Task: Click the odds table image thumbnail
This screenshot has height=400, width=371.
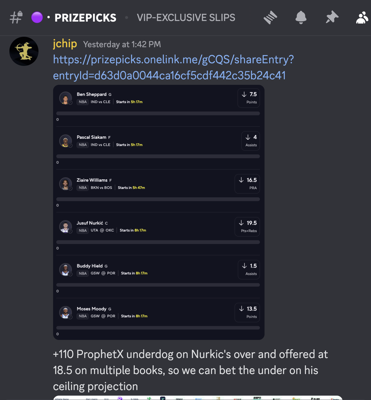Action: (x=198, y=398)
